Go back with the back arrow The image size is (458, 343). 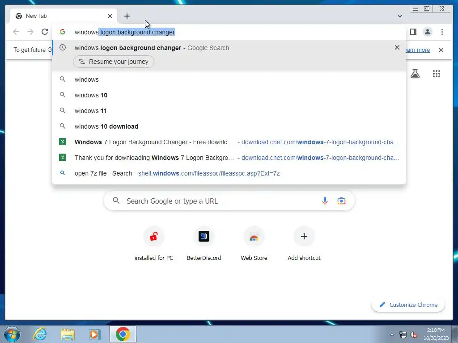pyautogui.click(x=16, y=32)
